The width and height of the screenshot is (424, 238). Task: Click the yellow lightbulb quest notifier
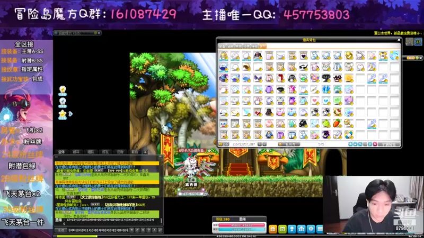coord(63,90)
